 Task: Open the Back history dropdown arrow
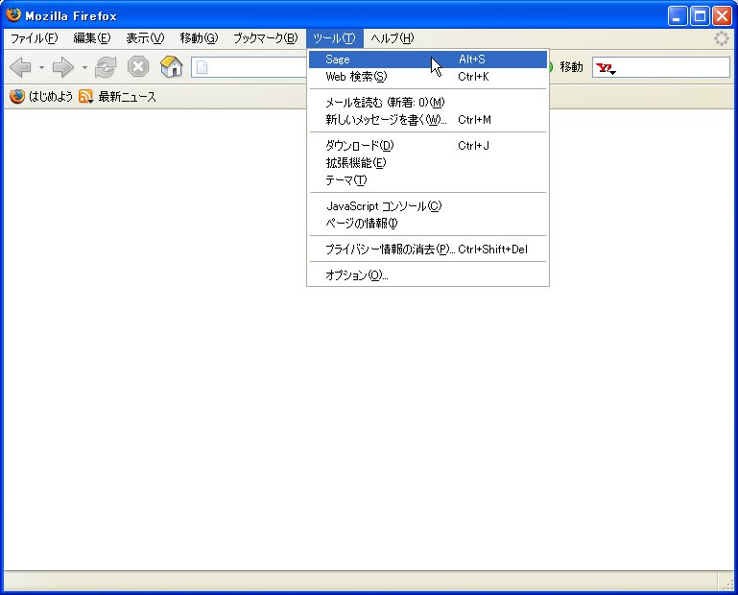41,67
